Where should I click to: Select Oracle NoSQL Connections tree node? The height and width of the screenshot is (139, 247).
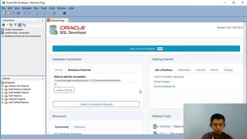tap(17, 33)
